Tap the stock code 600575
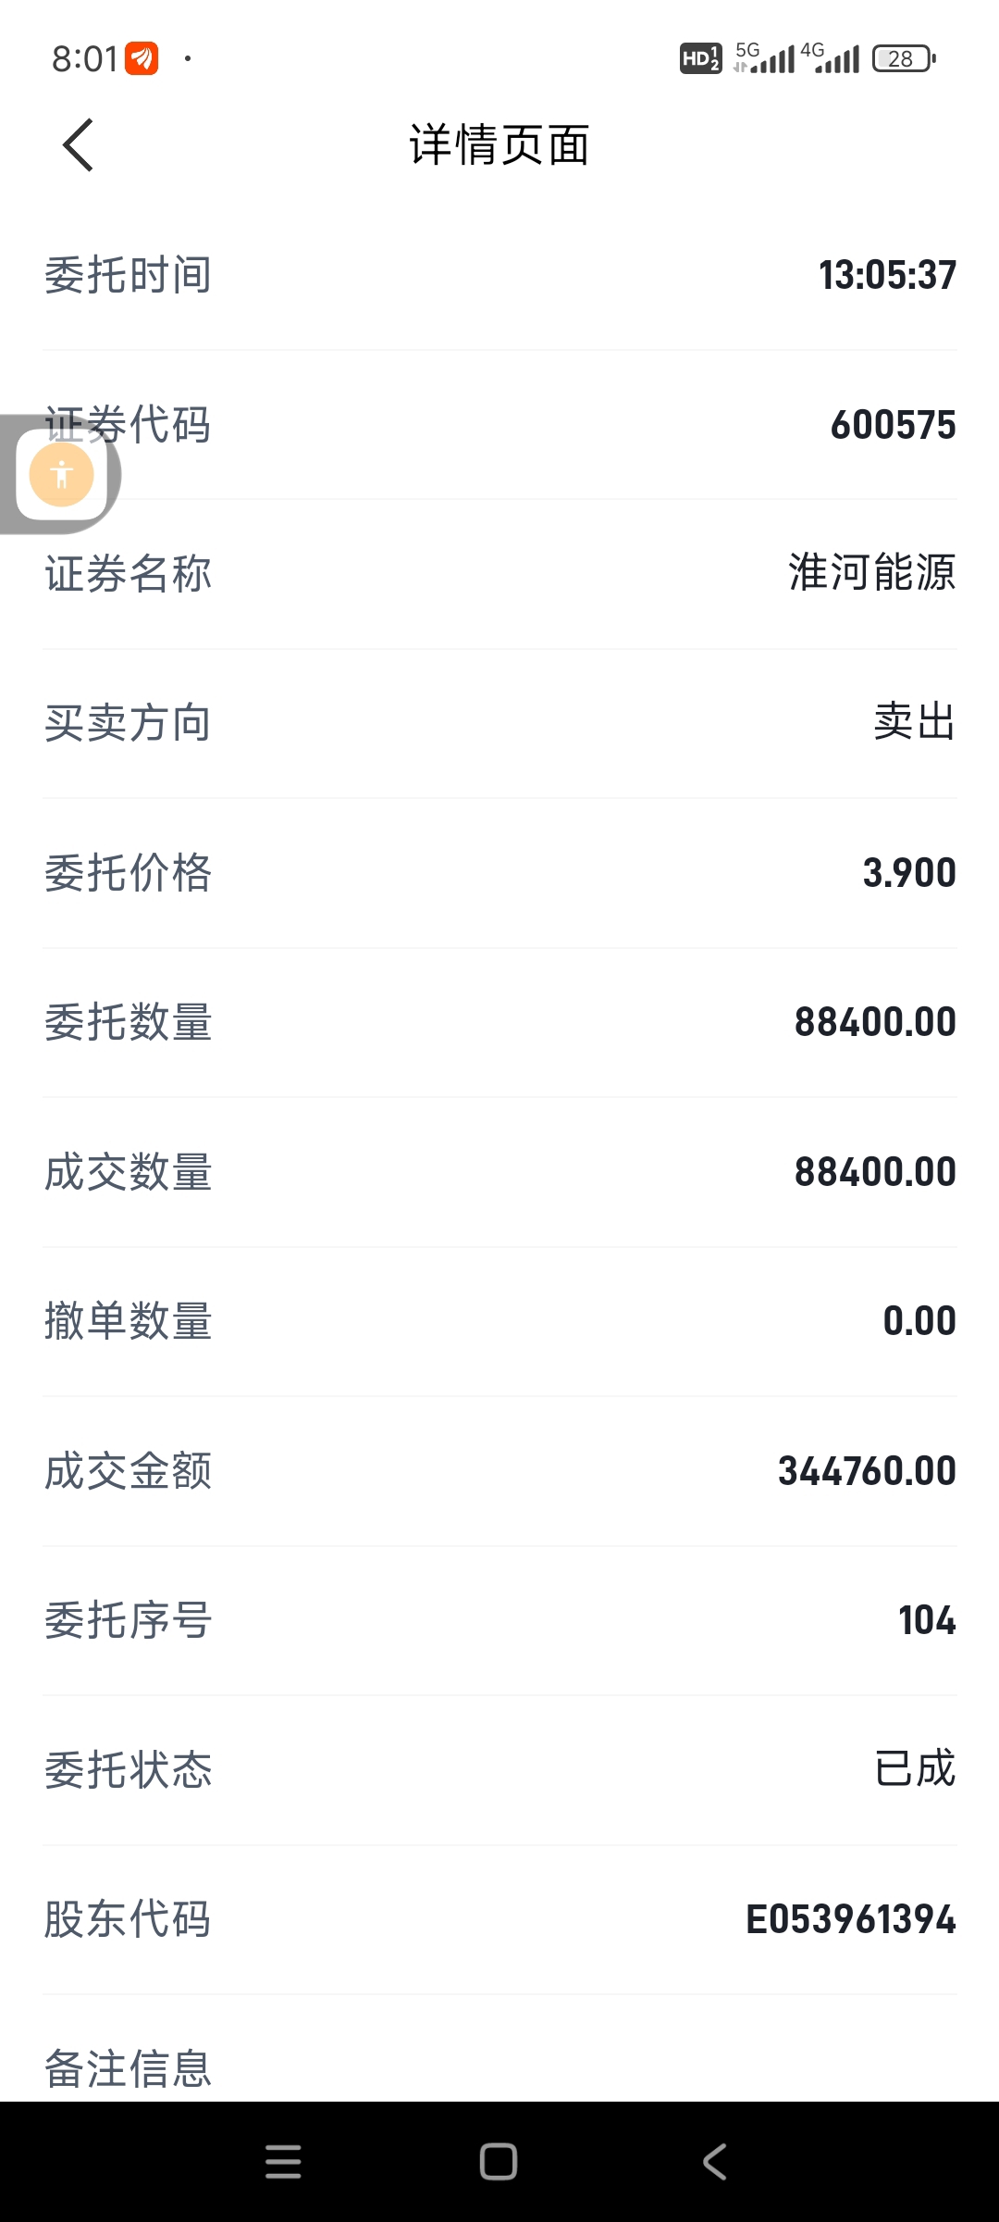Image resolution: width=999 pixels, height=2222 pixels. (x=893, y=426)
